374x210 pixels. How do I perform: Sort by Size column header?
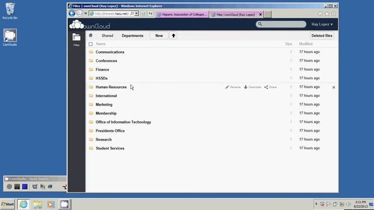289,44
